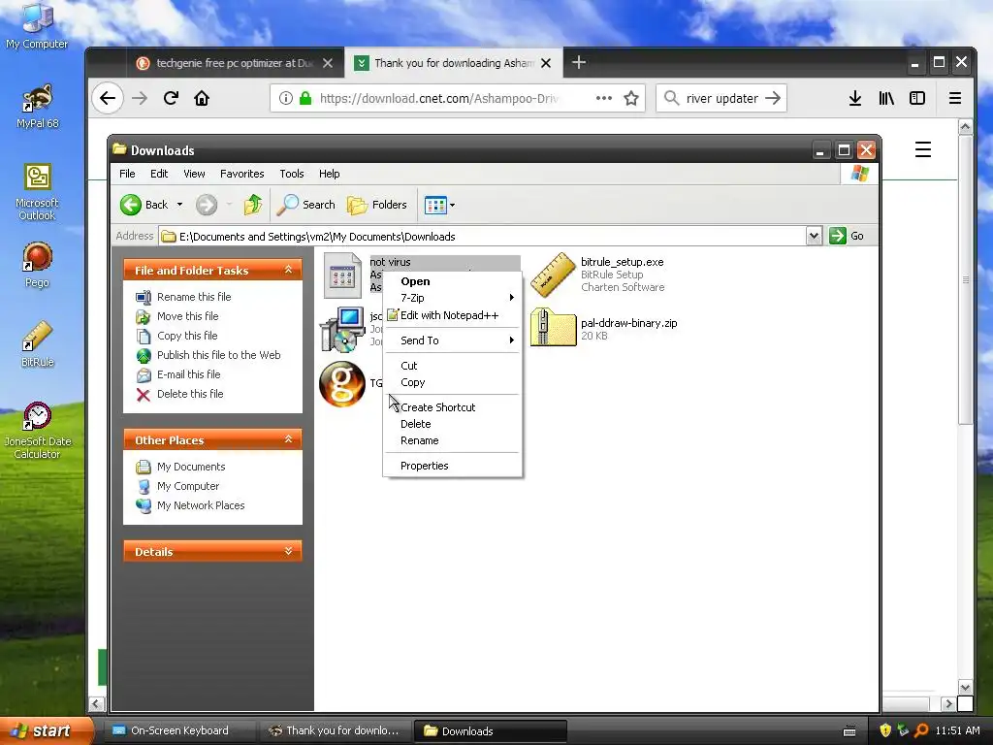
Task: Select bitrule_setup.exe ruler icon
Action: [553, 275]
